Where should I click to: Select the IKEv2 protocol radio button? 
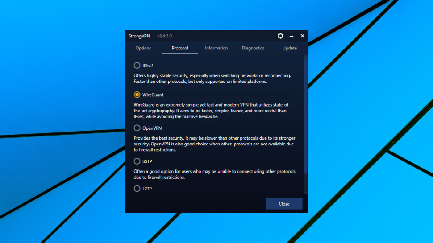pos(137,66)
